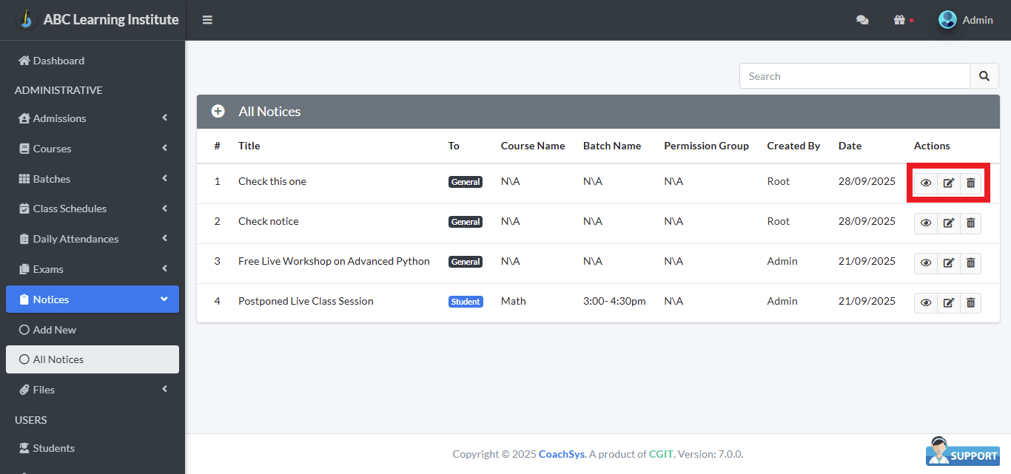Delete the 'Check notice' row
Screen dimensions: 1011x474
[x=970, y=223]
